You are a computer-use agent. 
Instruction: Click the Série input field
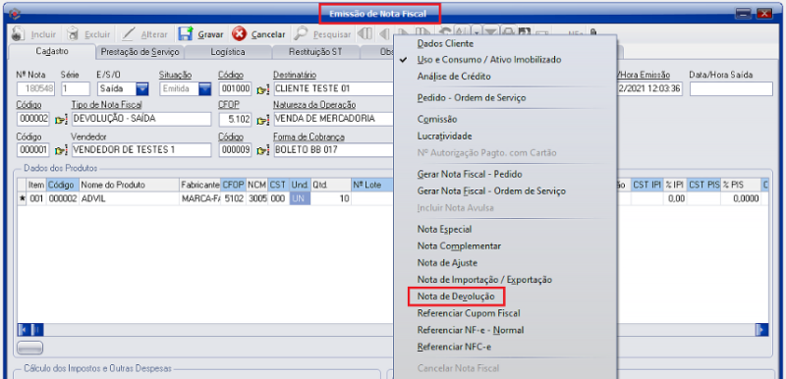[x=76, y=89]
